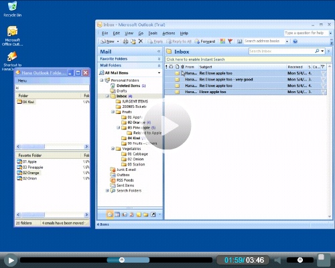Click the Hana folder search text field
This screenshot has width=335, height=268.
coord(52,88)
